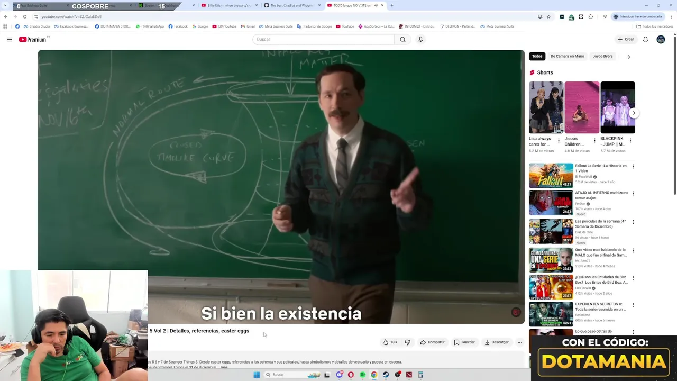This screenshot has width=677, height=381.
Task: Go back in browser history
Action: point(6,16)
